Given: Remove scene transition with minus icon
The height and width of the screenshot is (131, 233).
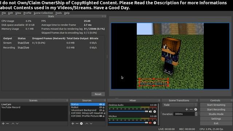Looking at the screenshot, I should (x=191, y=109).
